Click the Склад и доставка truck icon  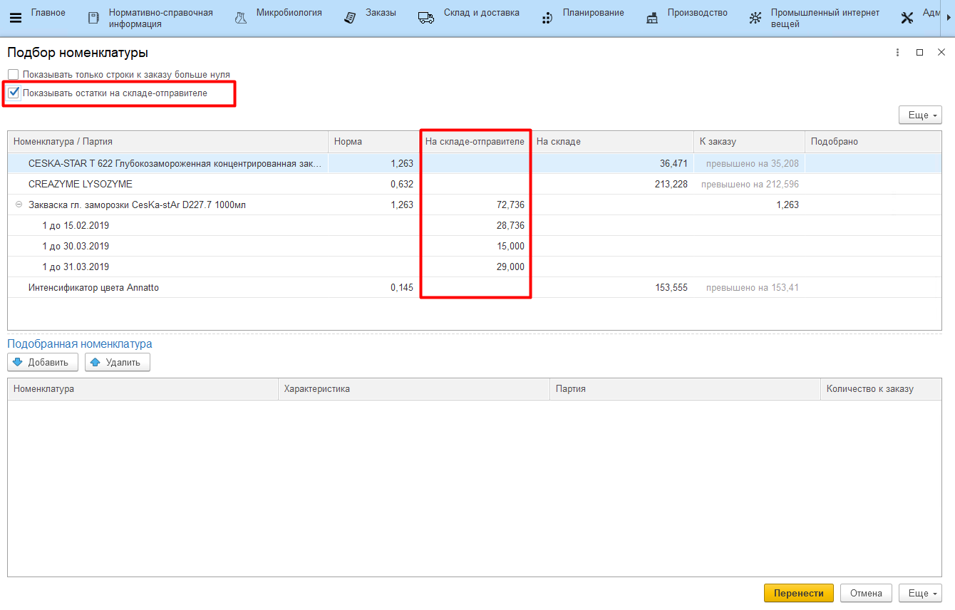(426, 18)
